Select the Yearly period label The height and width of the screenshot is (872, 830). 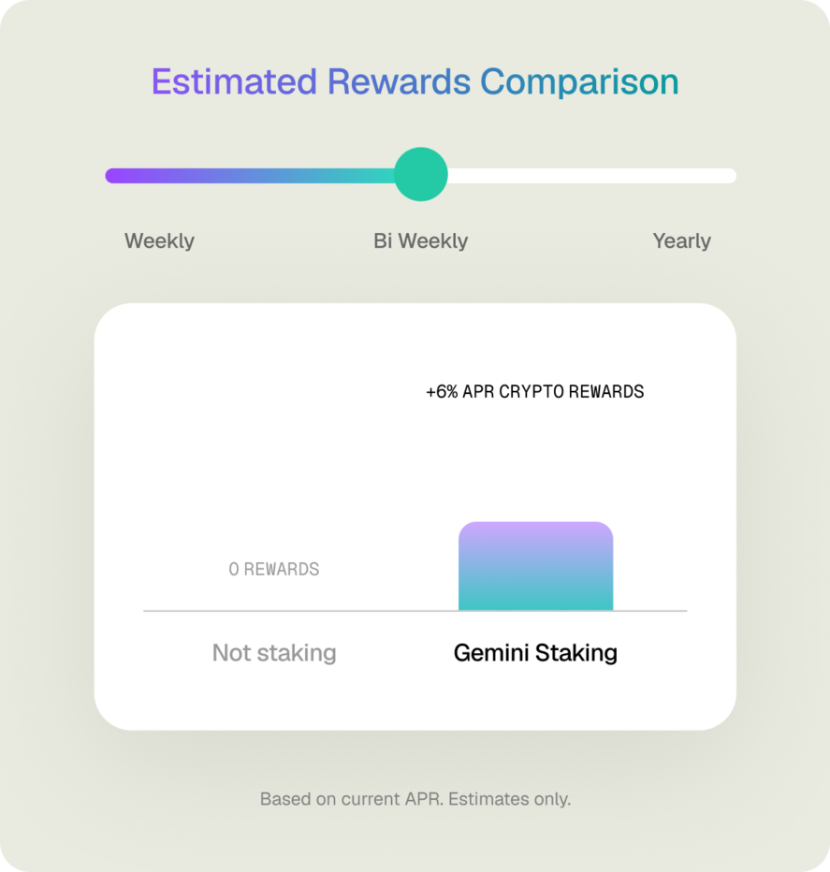pos(681,241)
